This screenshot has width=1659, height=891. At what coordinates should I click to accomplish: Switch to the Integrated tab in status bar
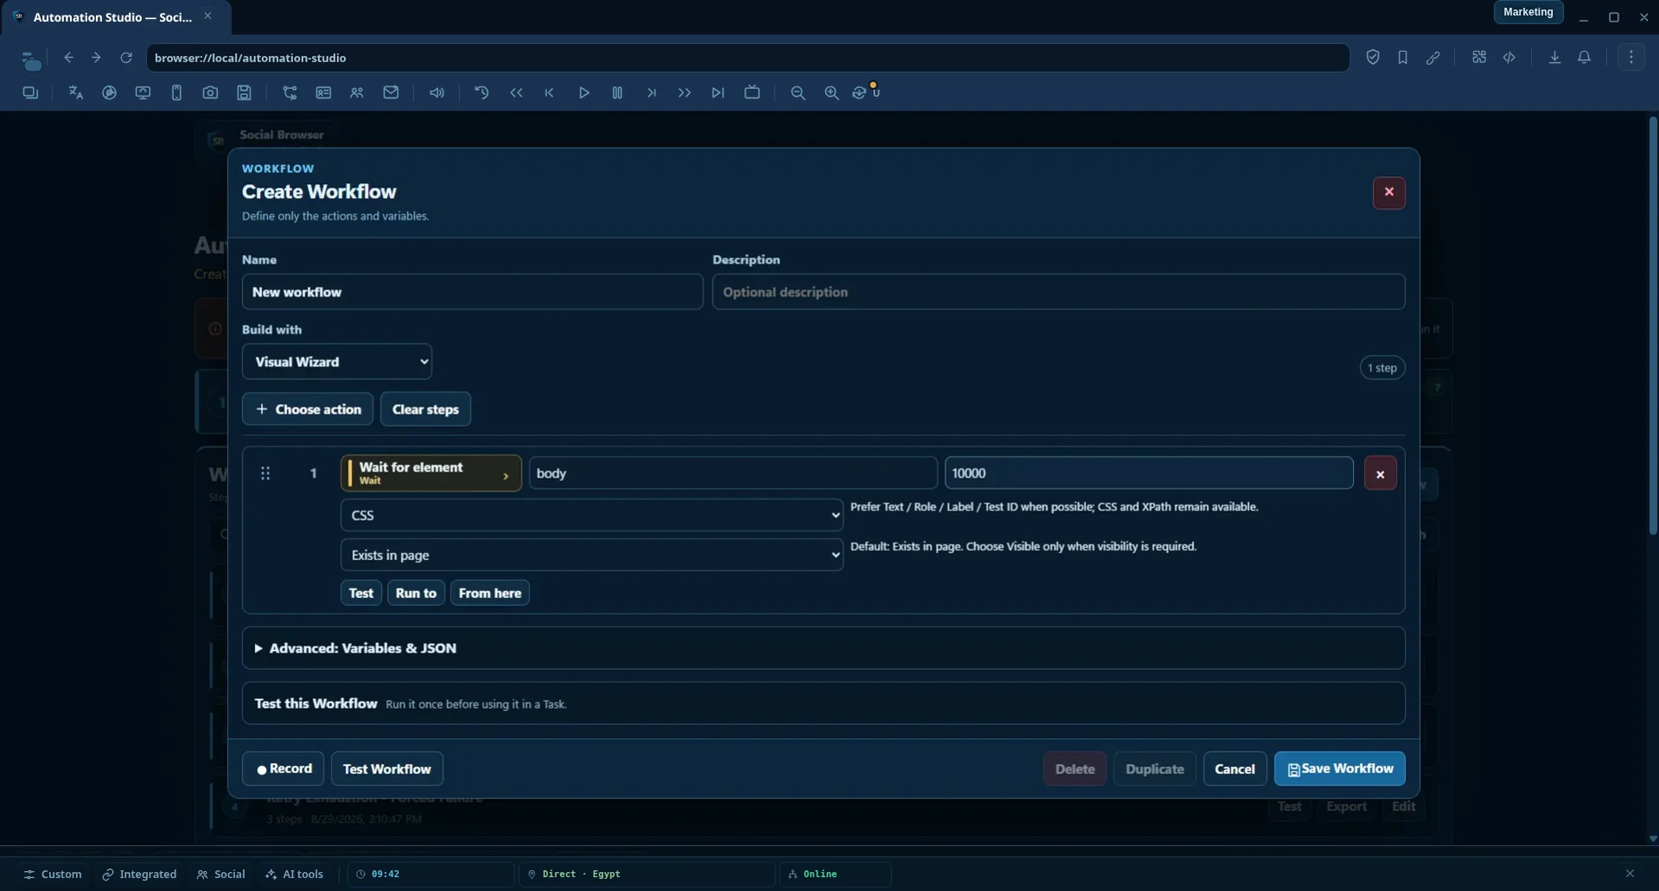139,874
